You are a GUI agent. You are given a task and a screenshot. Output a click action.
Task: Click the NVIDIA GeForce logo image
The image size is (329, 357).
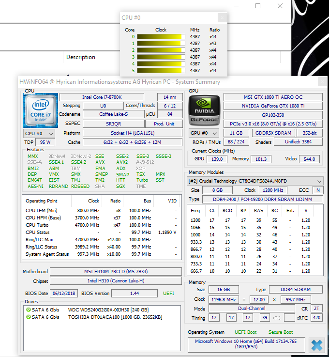click(x=204, y=110)
